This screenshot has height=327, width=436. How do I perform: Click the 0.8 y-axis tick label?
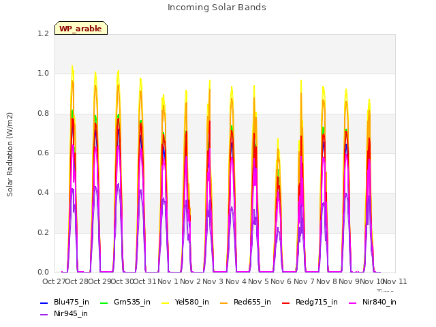[x=43, y=114]
